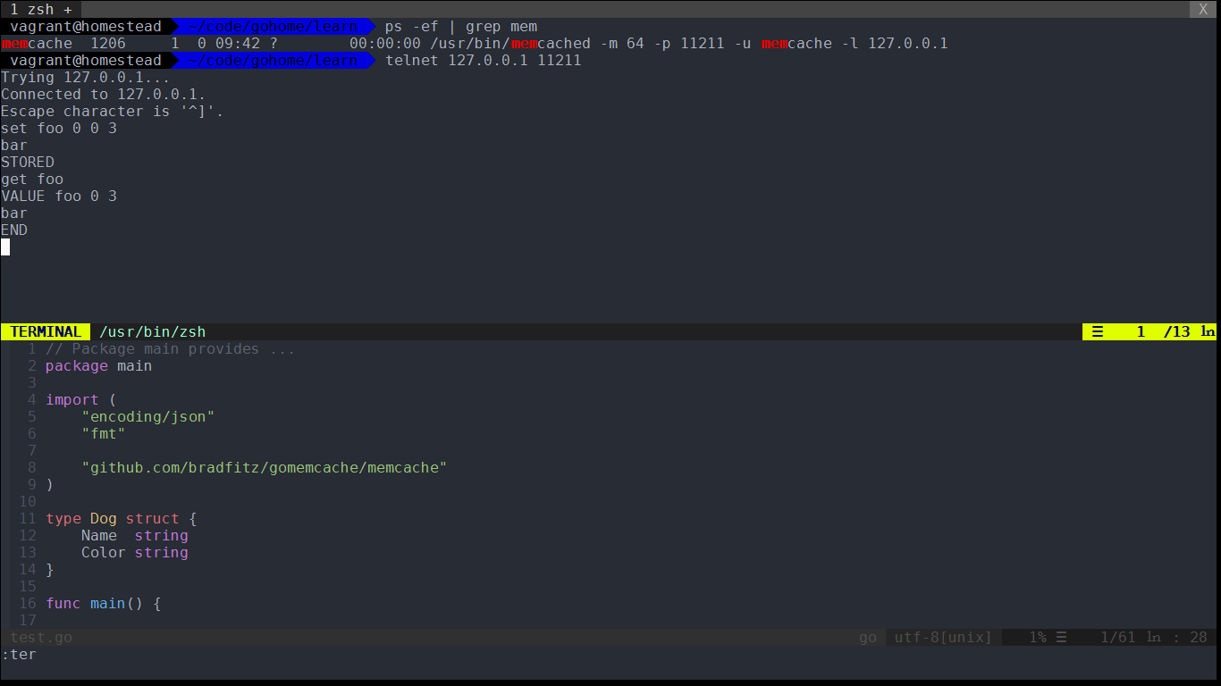Click the process ID 1206
Viewport: 1221px width, 686px height.
tap(108, 44)
